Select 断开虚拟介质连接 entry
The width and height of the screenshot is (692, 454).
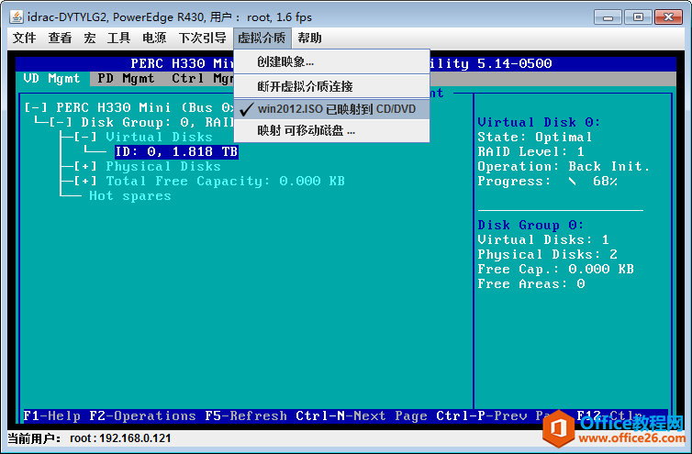pyautogui.click(x=331, y=86)
